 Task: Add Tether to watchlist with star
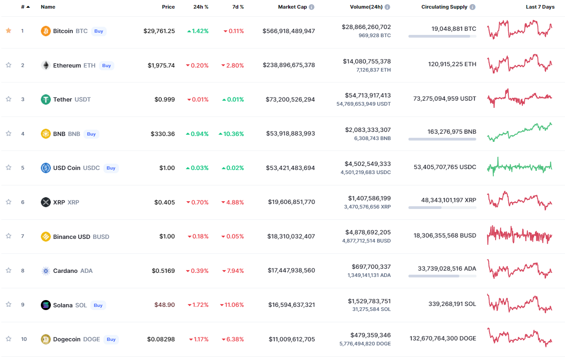tap(8, 99)
